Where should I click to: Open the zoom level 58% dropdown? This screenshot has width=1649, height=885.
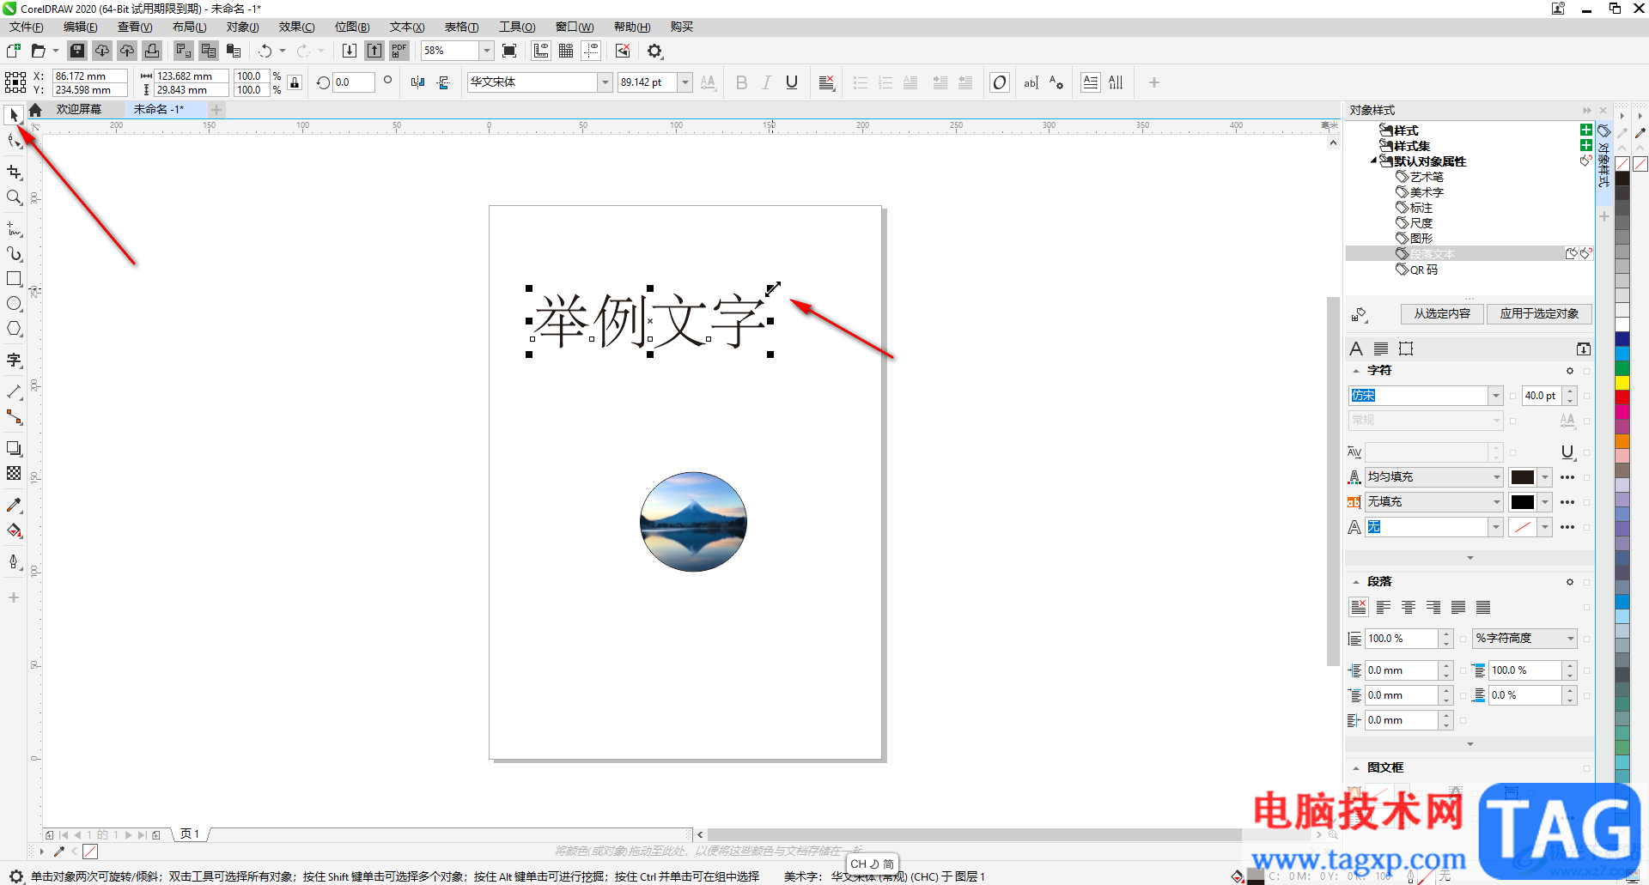pyautogui.click(x=486, y=51)
